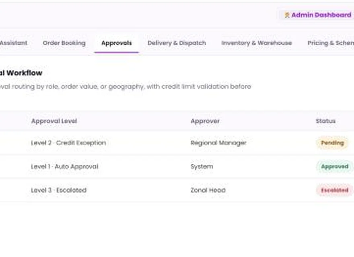Image resolution: width=354 pixels, height=257 pixels.
Task: Click the Zonal Head approver cell
Action: coord(208,190)
